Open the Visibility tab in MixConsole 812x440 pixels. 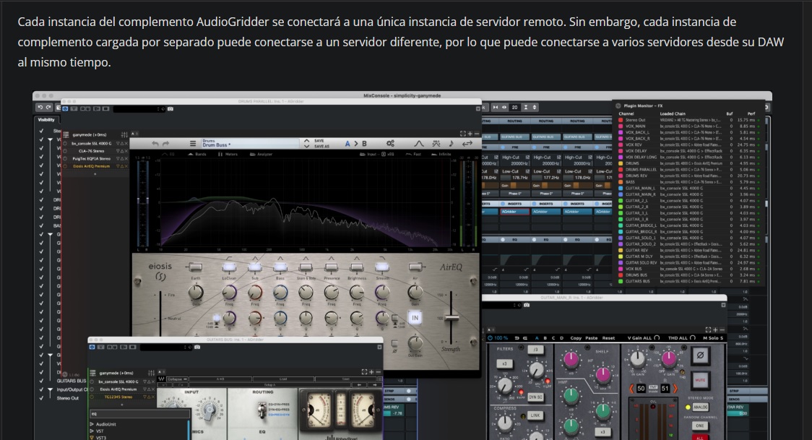(x=46, y=120)
